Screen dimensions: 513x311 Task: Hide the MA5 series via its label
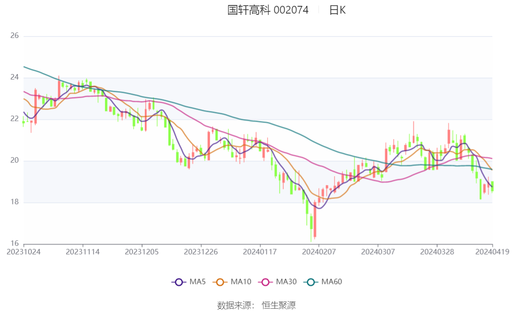coord(197,282)
